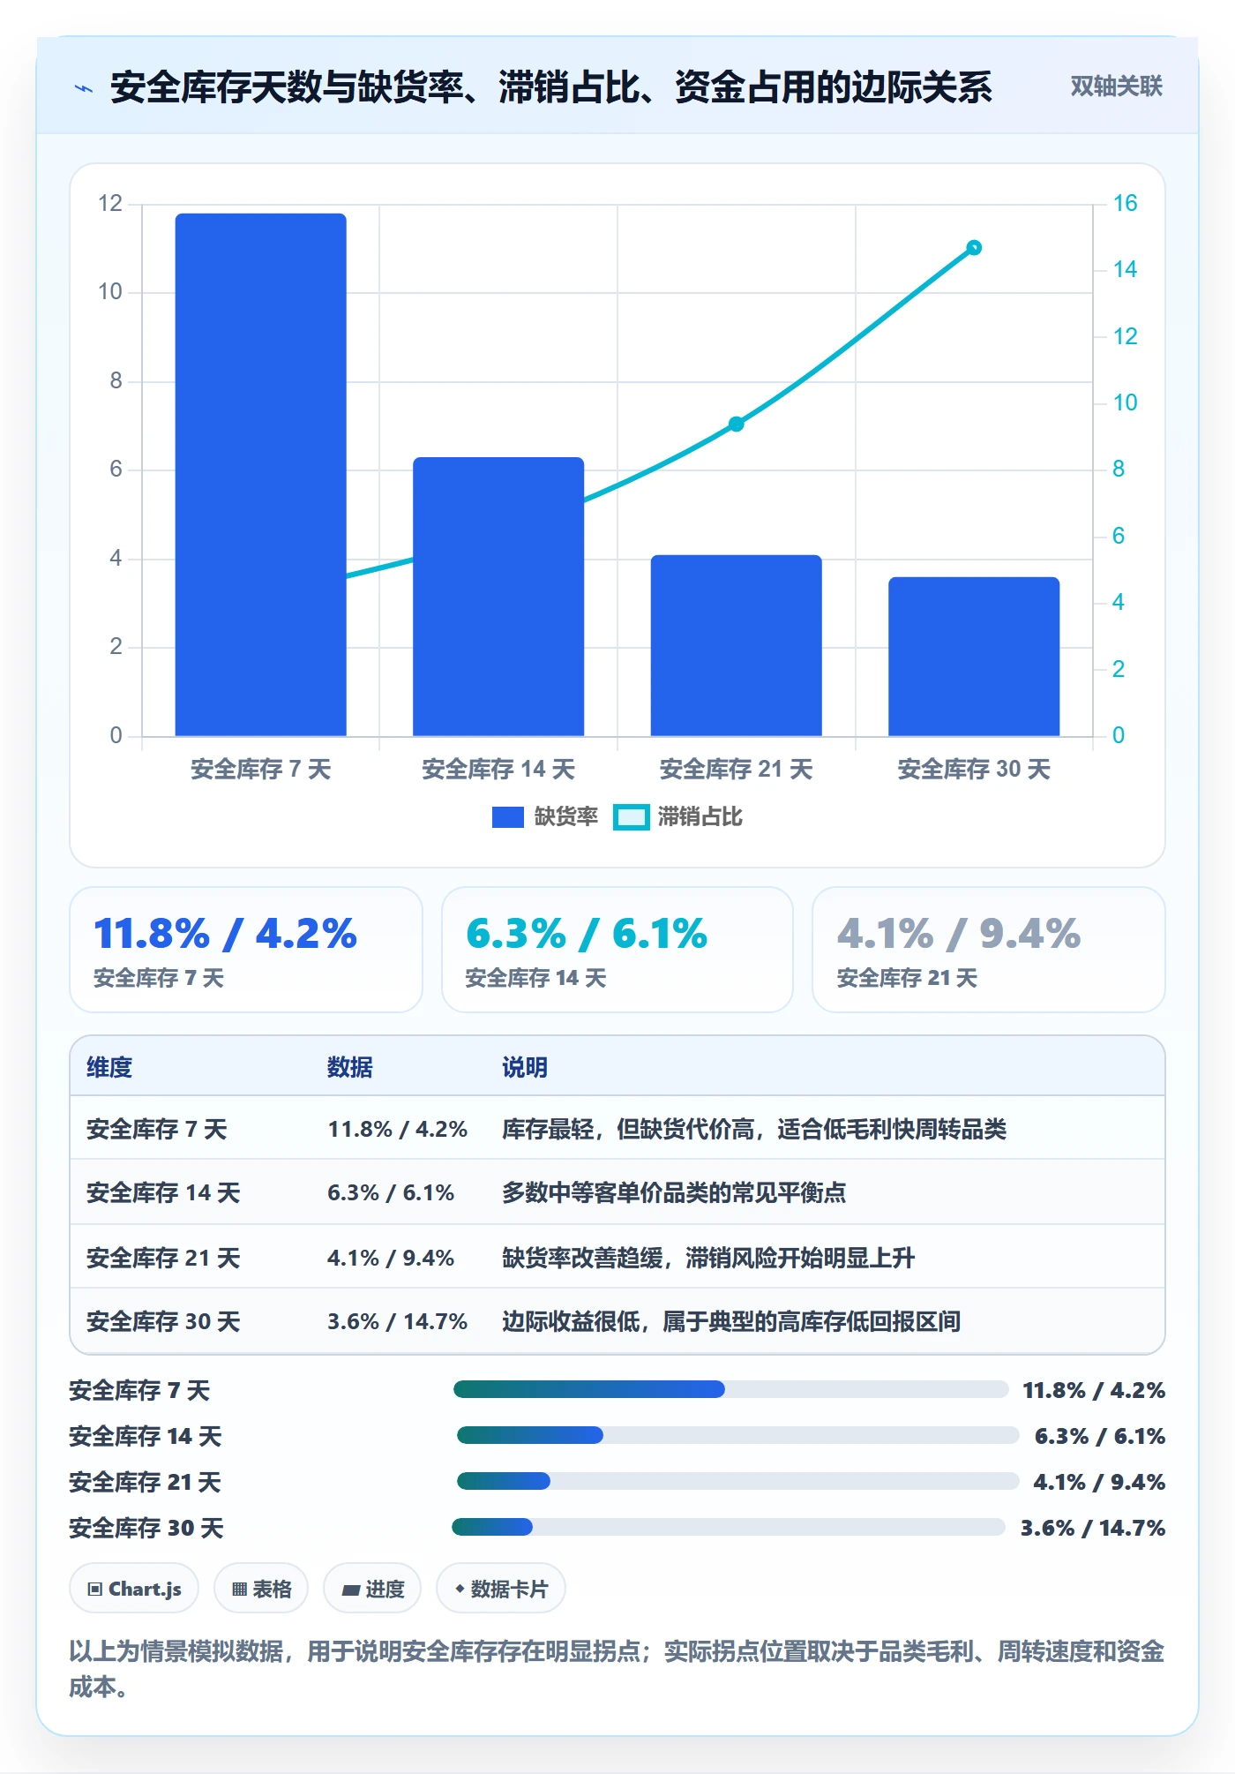Click the lightning icon beside the title
Image resolution: width=1235 pixels, height=1774 pixels.
tap(84, 88)
